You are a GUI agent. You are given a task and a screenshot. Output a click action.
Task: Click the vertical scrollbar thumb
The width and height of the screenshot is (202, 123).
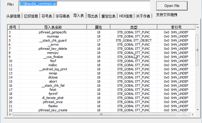tap(197, 50)
